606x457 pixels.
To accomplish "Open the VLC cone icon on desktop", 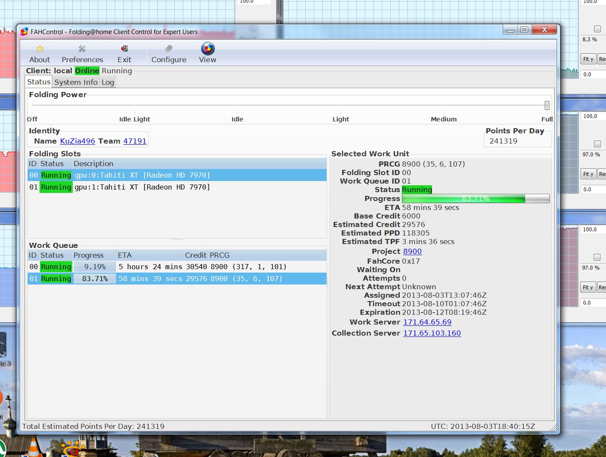I will click(34, 447).
